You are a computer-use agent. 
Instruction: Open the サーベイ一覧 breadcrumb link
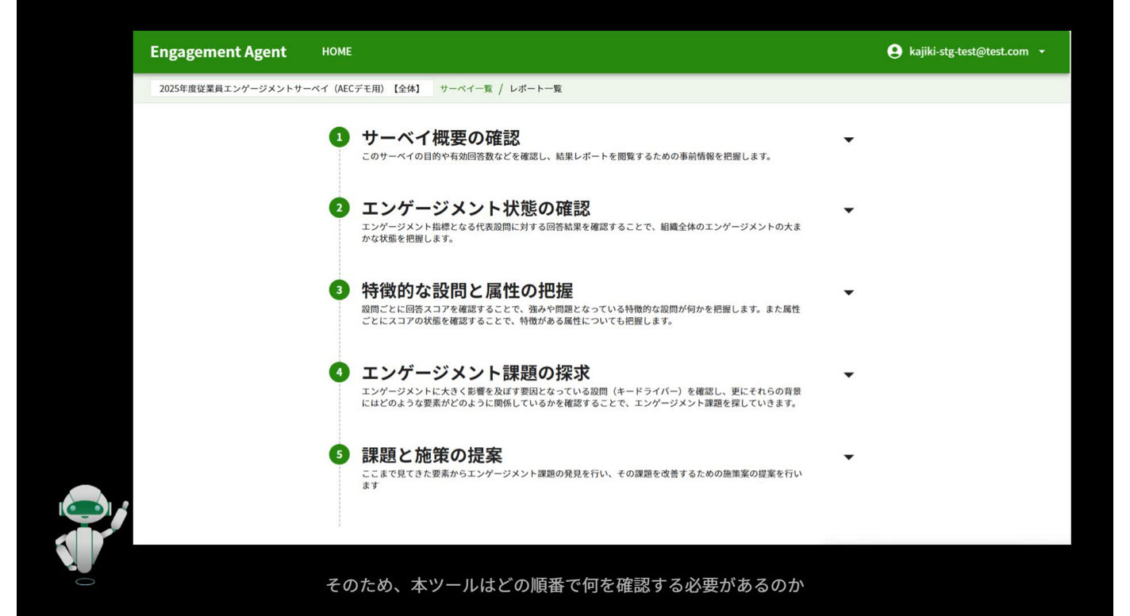coord(466,89)
